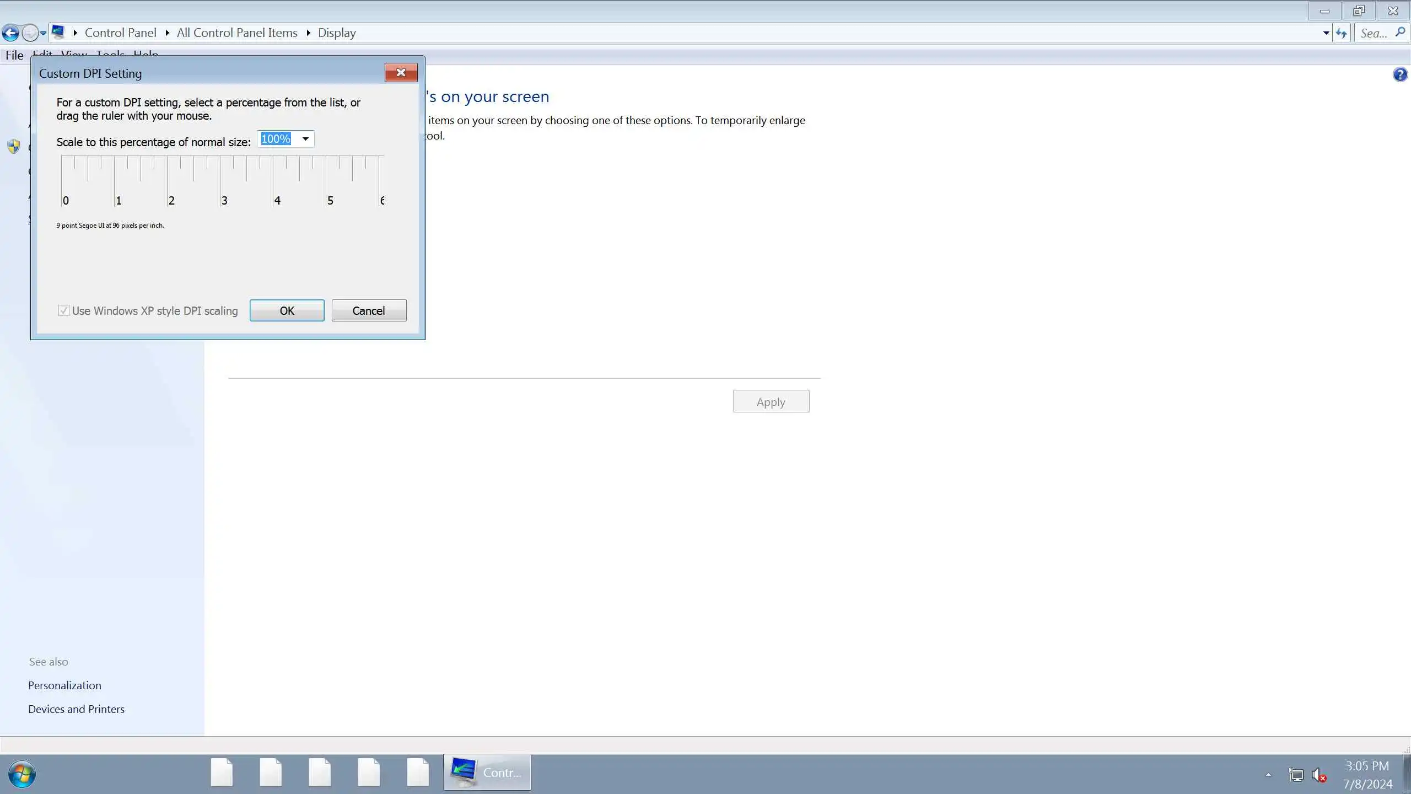Click the DPI ruler at mark 3
The height and width of the screenshot is (794, 1411).
point(221,182)
